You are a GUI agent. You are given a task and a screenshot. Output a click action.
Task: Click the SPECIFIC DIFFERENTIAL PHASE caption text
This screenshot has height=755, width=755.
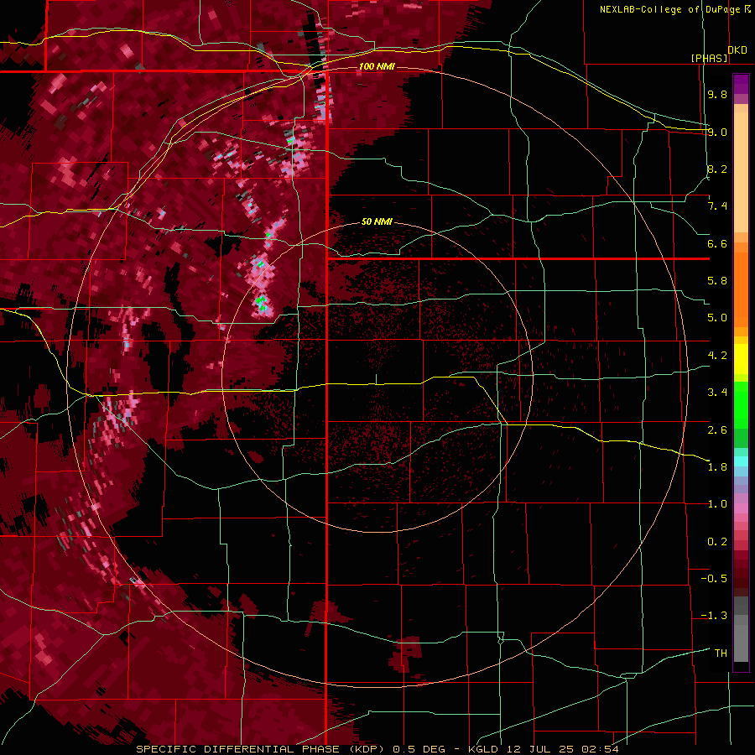click(238, 749)
